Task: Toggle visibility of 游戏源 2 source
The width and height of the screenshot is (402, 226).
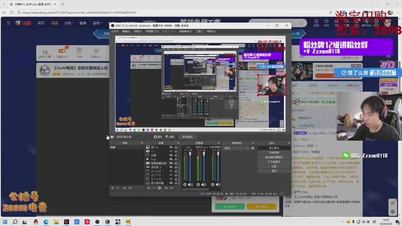Action: click(171, 167)
